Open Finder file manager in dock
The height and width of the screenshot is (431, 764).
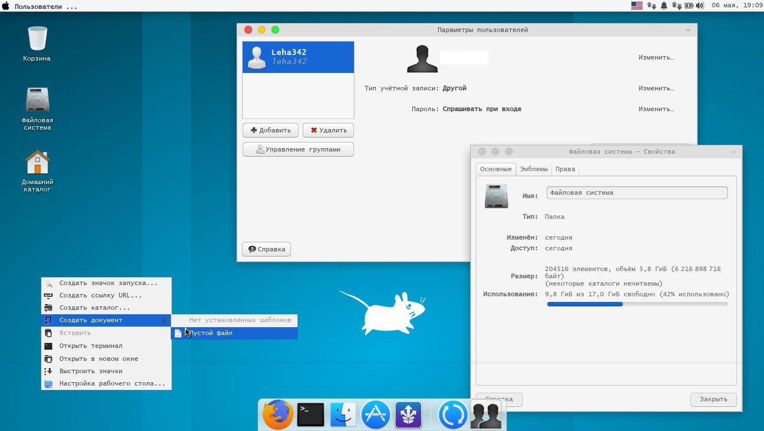coord(343,415)
